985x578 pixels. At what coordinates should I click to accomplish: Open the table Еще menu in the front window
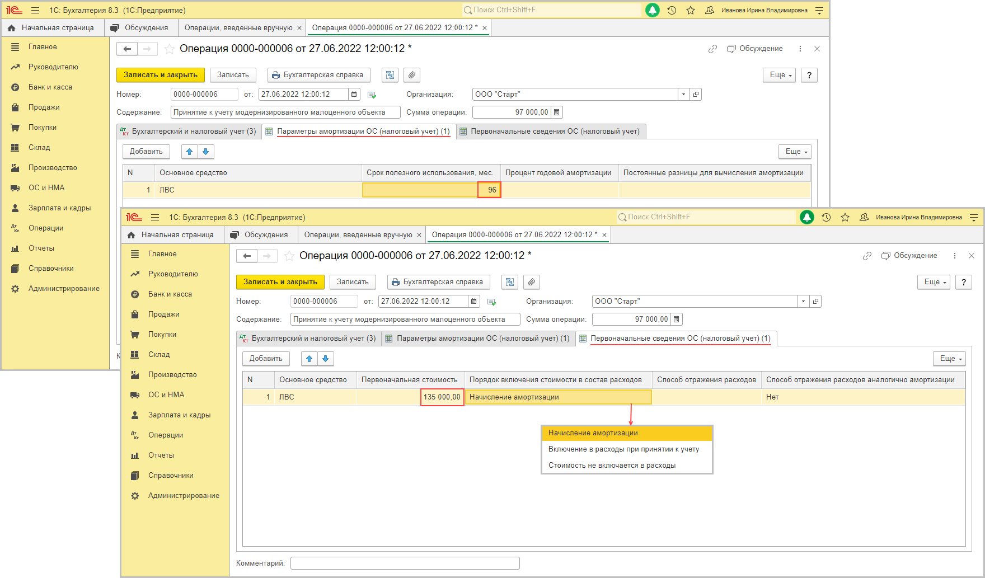(949, 359)
